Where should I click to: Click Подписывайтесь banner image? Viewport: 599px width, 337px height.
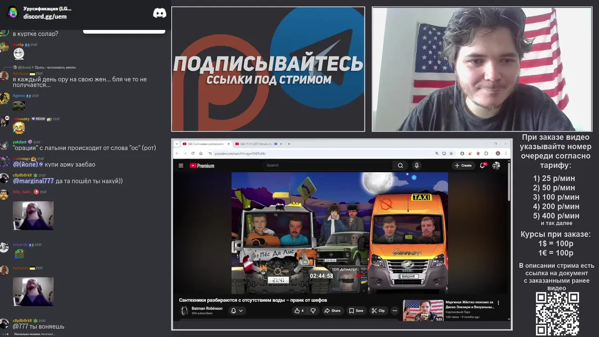[x=268, y=69]
